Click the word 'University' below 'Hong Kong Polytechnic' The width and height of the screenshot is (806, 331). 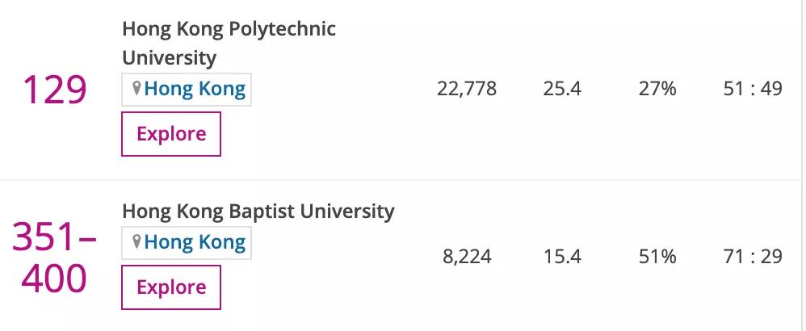(169, 58)
